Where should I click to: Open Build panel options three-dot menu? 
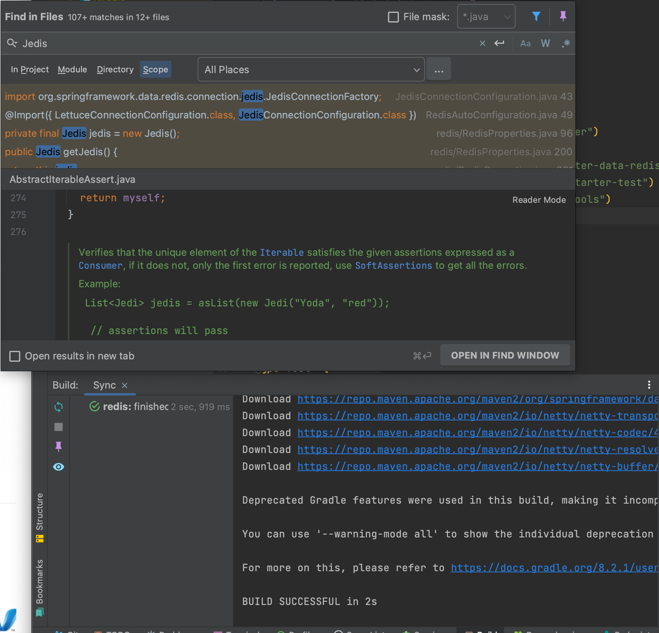pyautogui.click(x=649, y=385)
